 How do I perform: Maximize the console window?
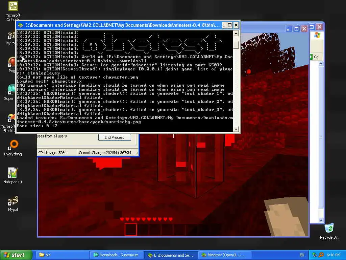(x=230, y=25)
